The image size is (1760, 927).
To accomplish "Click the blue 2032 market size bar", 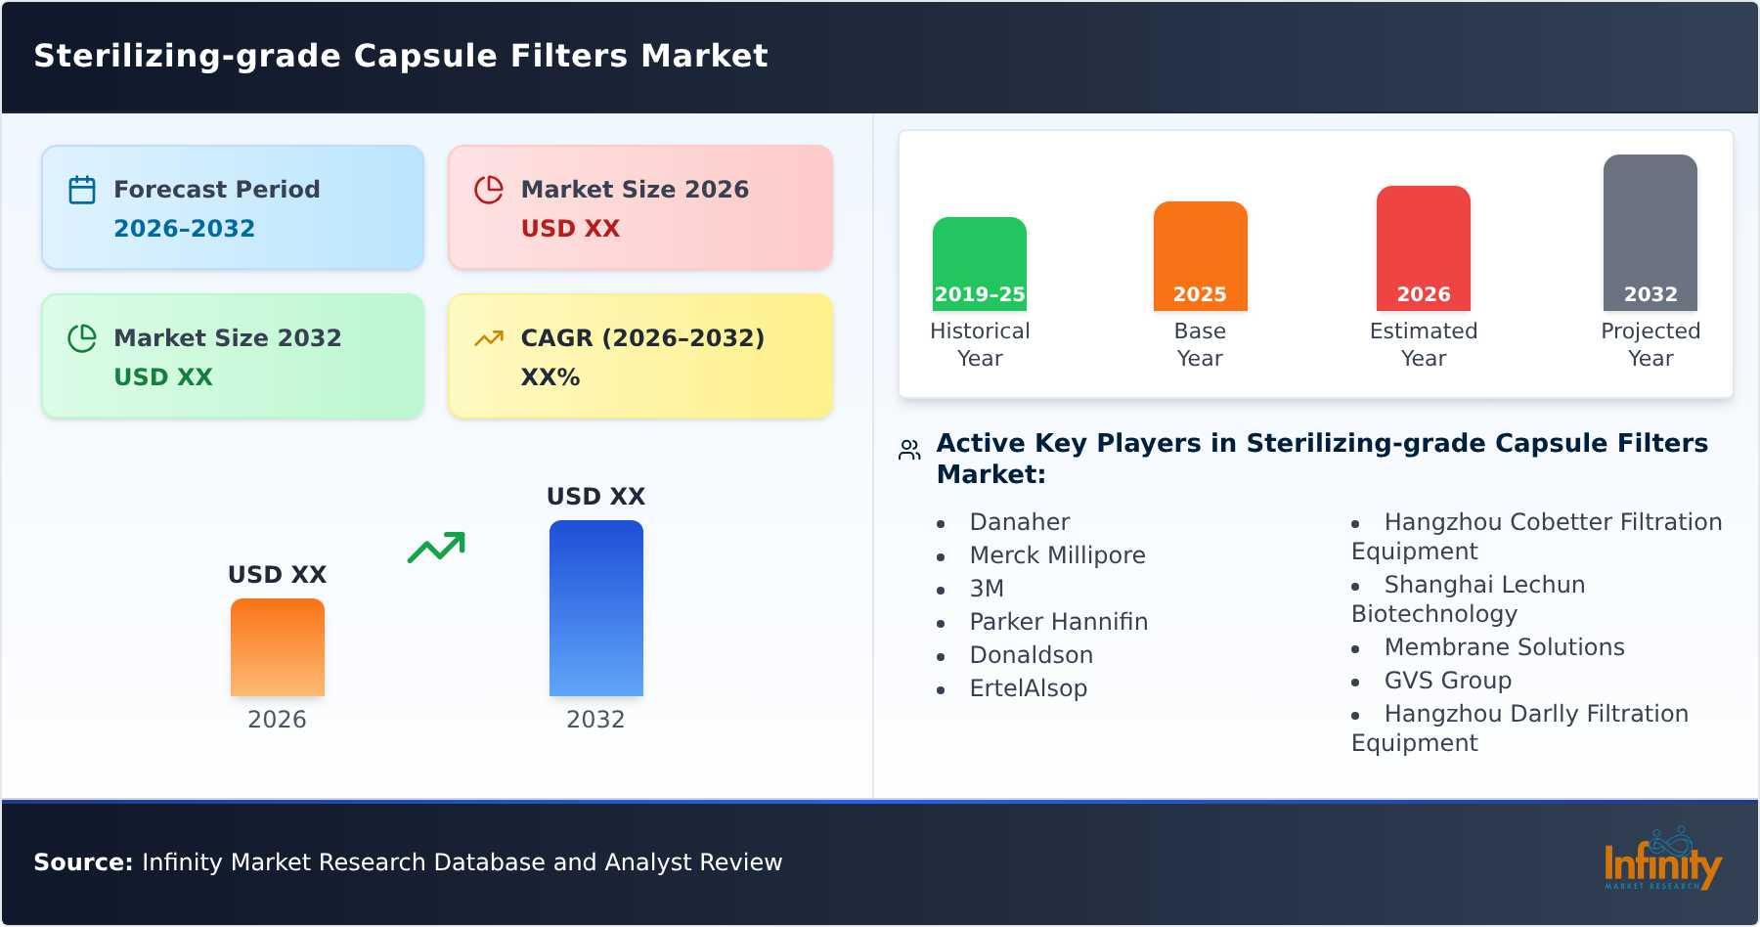I will 596,608.
